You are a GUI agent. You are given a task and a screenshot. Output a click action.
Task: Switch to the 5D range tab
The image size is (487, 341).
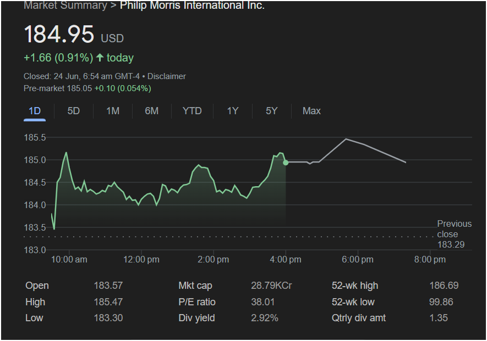pos(74,111)
